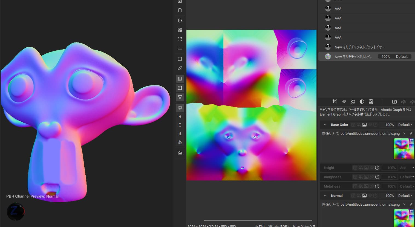Show only the B channel
The image size is (415, 227).
point(180,133)
